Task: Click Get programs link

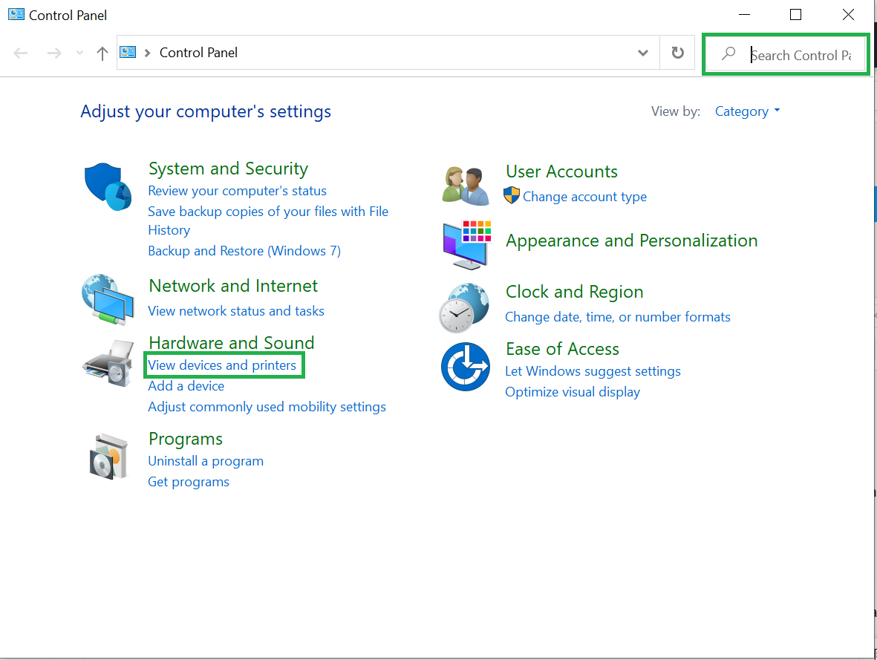Action: 189,482
